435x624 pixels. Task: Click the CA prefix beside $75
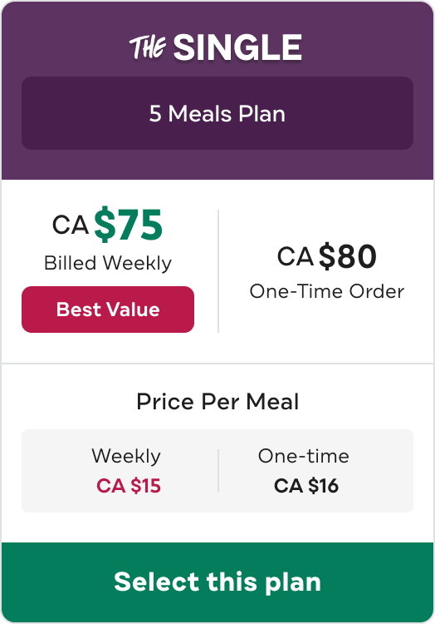71,225
